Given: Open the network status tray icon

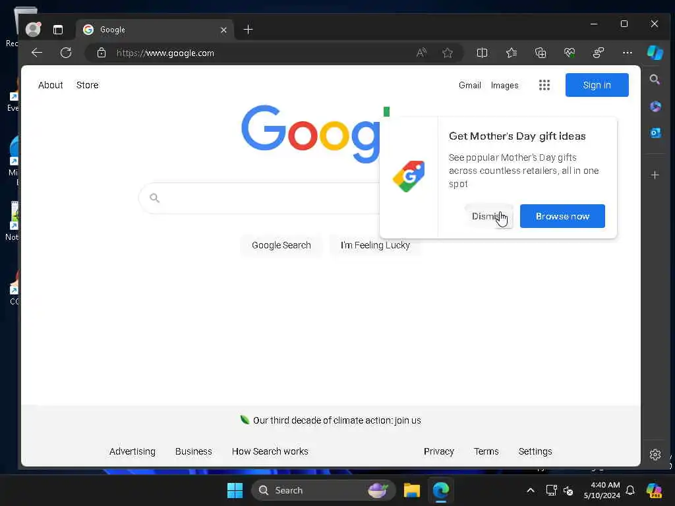Looking at the screenshot, I should click(x=552, y=490).
